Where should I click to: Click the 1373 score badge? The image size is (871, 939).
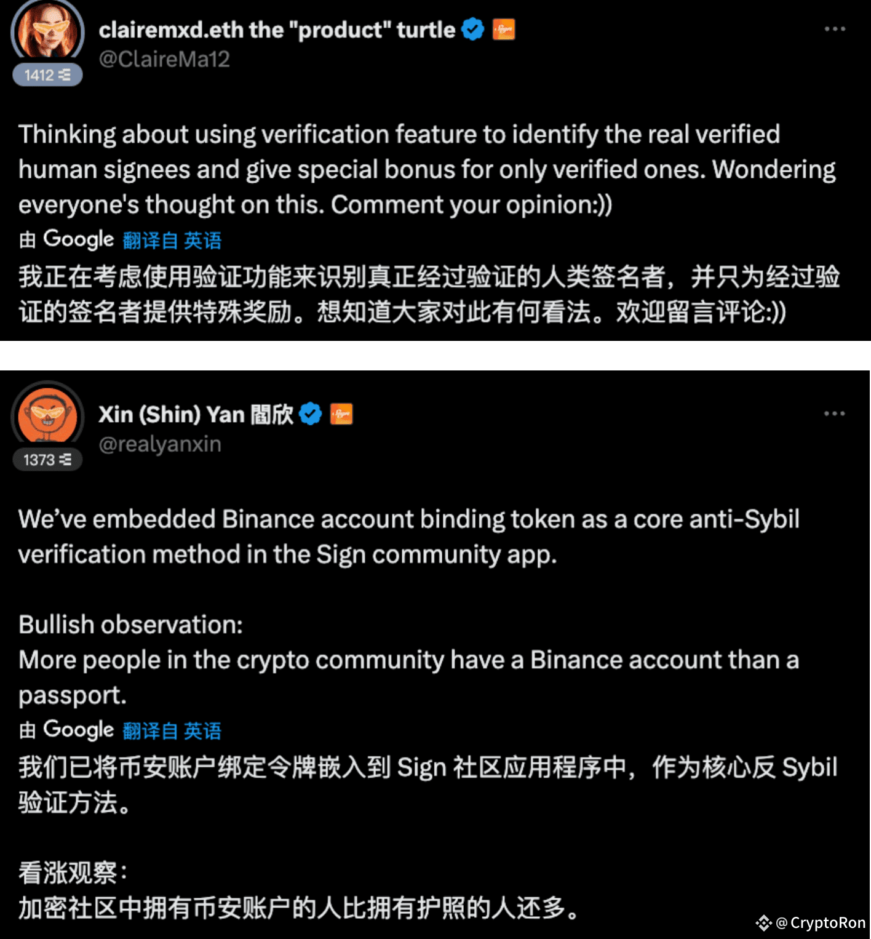click(x=47, y=459)
